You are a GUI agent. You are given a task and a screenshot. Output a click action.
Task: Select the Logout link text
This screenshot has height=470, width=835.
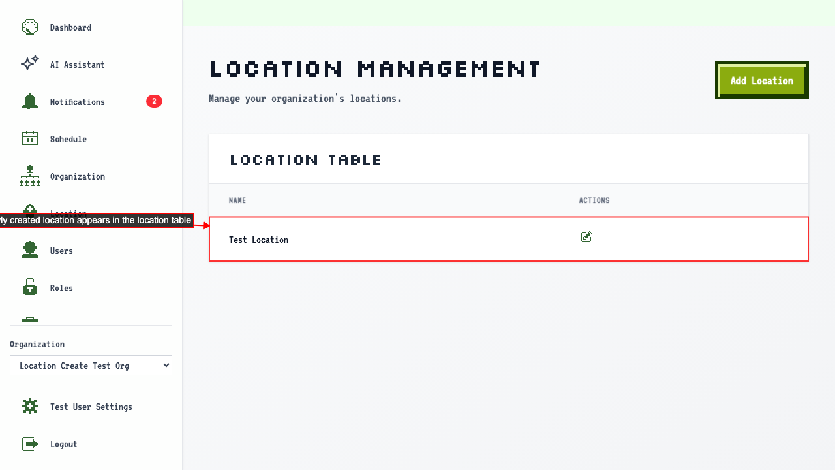(64, 444)
